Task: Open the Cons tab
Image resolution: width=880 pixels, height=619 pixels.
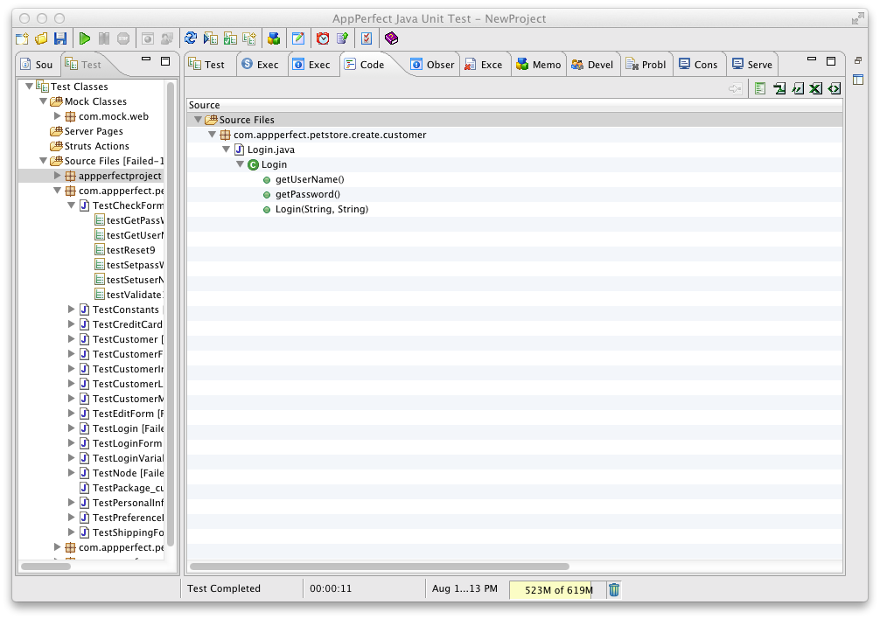Action: [x=699, y=65]
